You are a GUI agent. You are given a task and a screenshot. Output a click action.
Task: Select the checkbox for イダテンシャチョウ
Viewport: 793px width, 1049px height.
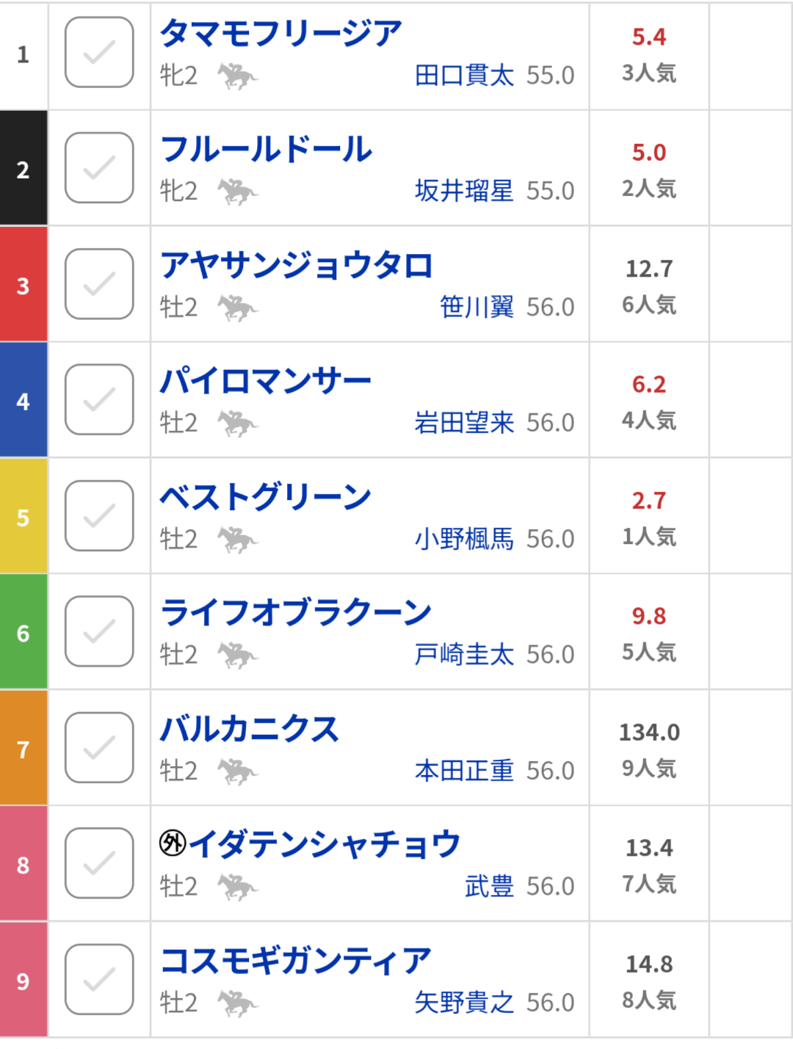(x=99, y=863)
